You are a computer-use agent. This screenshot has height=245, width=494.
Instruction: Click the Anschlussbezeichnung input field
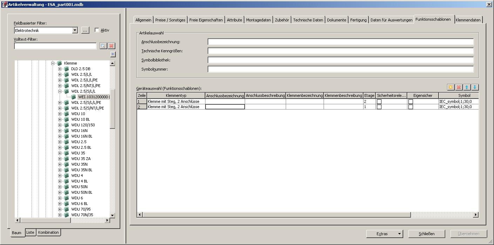pyautogui.click(x=340, y=42)
